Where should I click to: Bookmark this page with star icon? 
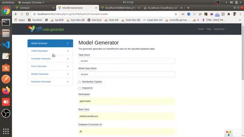tap(176, 14)
